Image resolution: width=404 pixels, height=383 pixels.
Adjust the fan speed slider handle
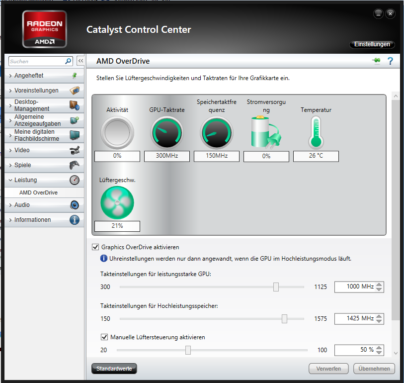pos(188,350)
